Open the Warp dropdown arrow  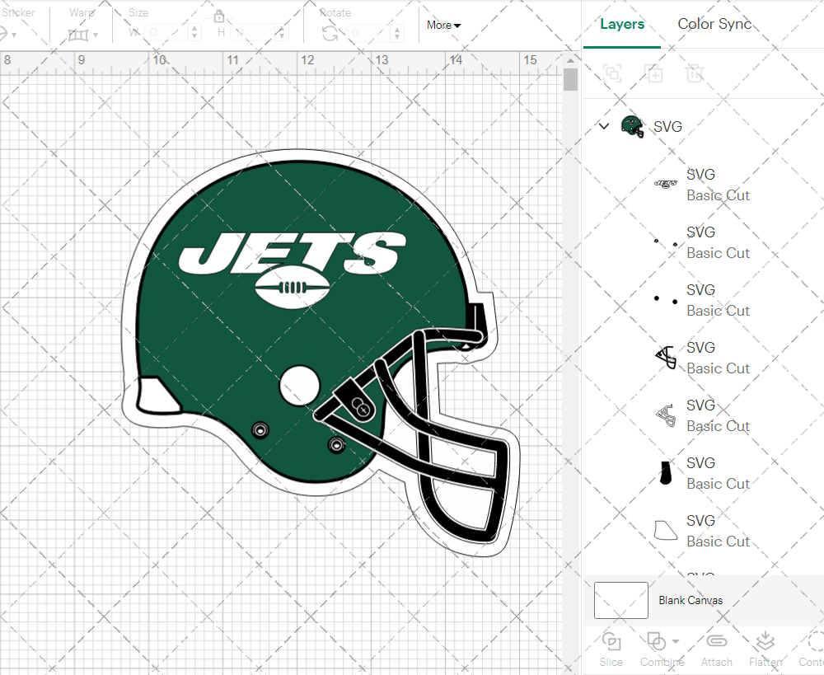point(96,35)
